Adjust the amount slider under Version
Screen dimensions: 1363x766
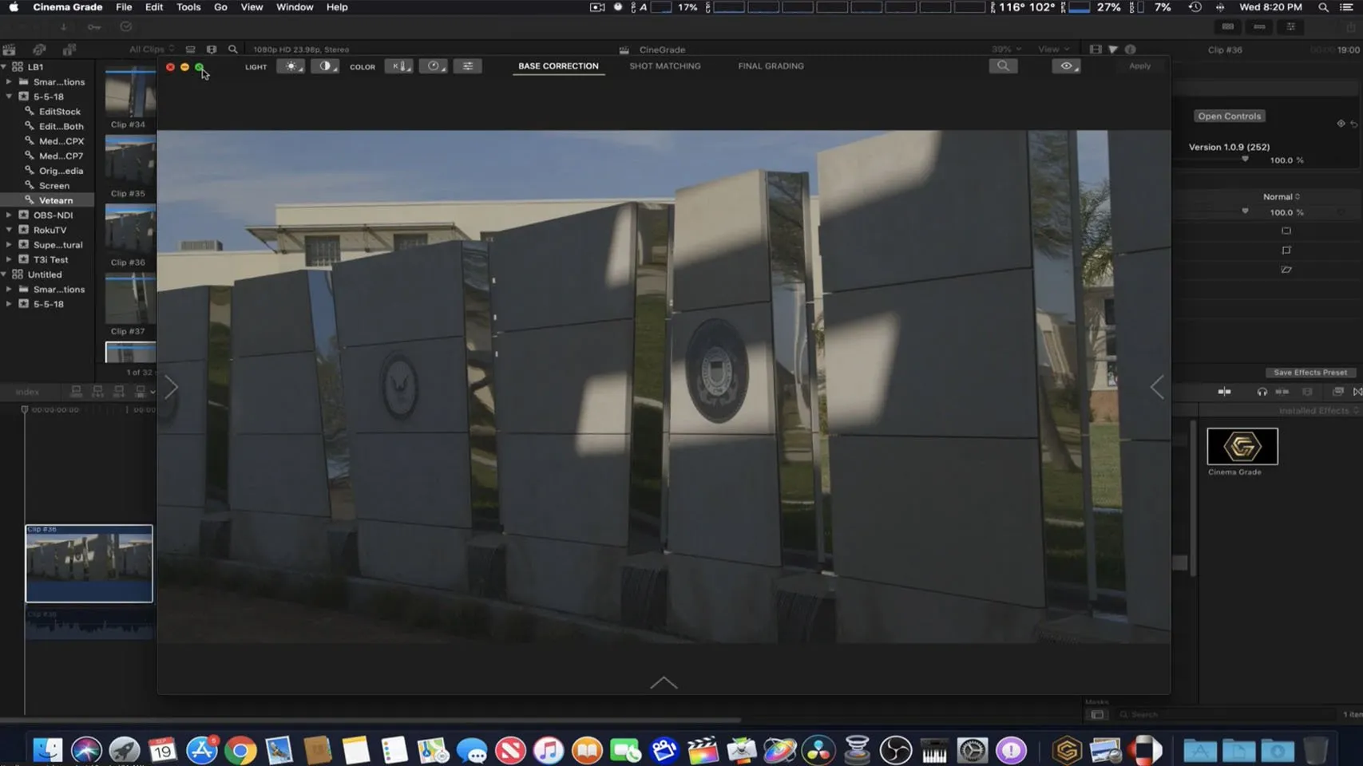(1245, 160)
